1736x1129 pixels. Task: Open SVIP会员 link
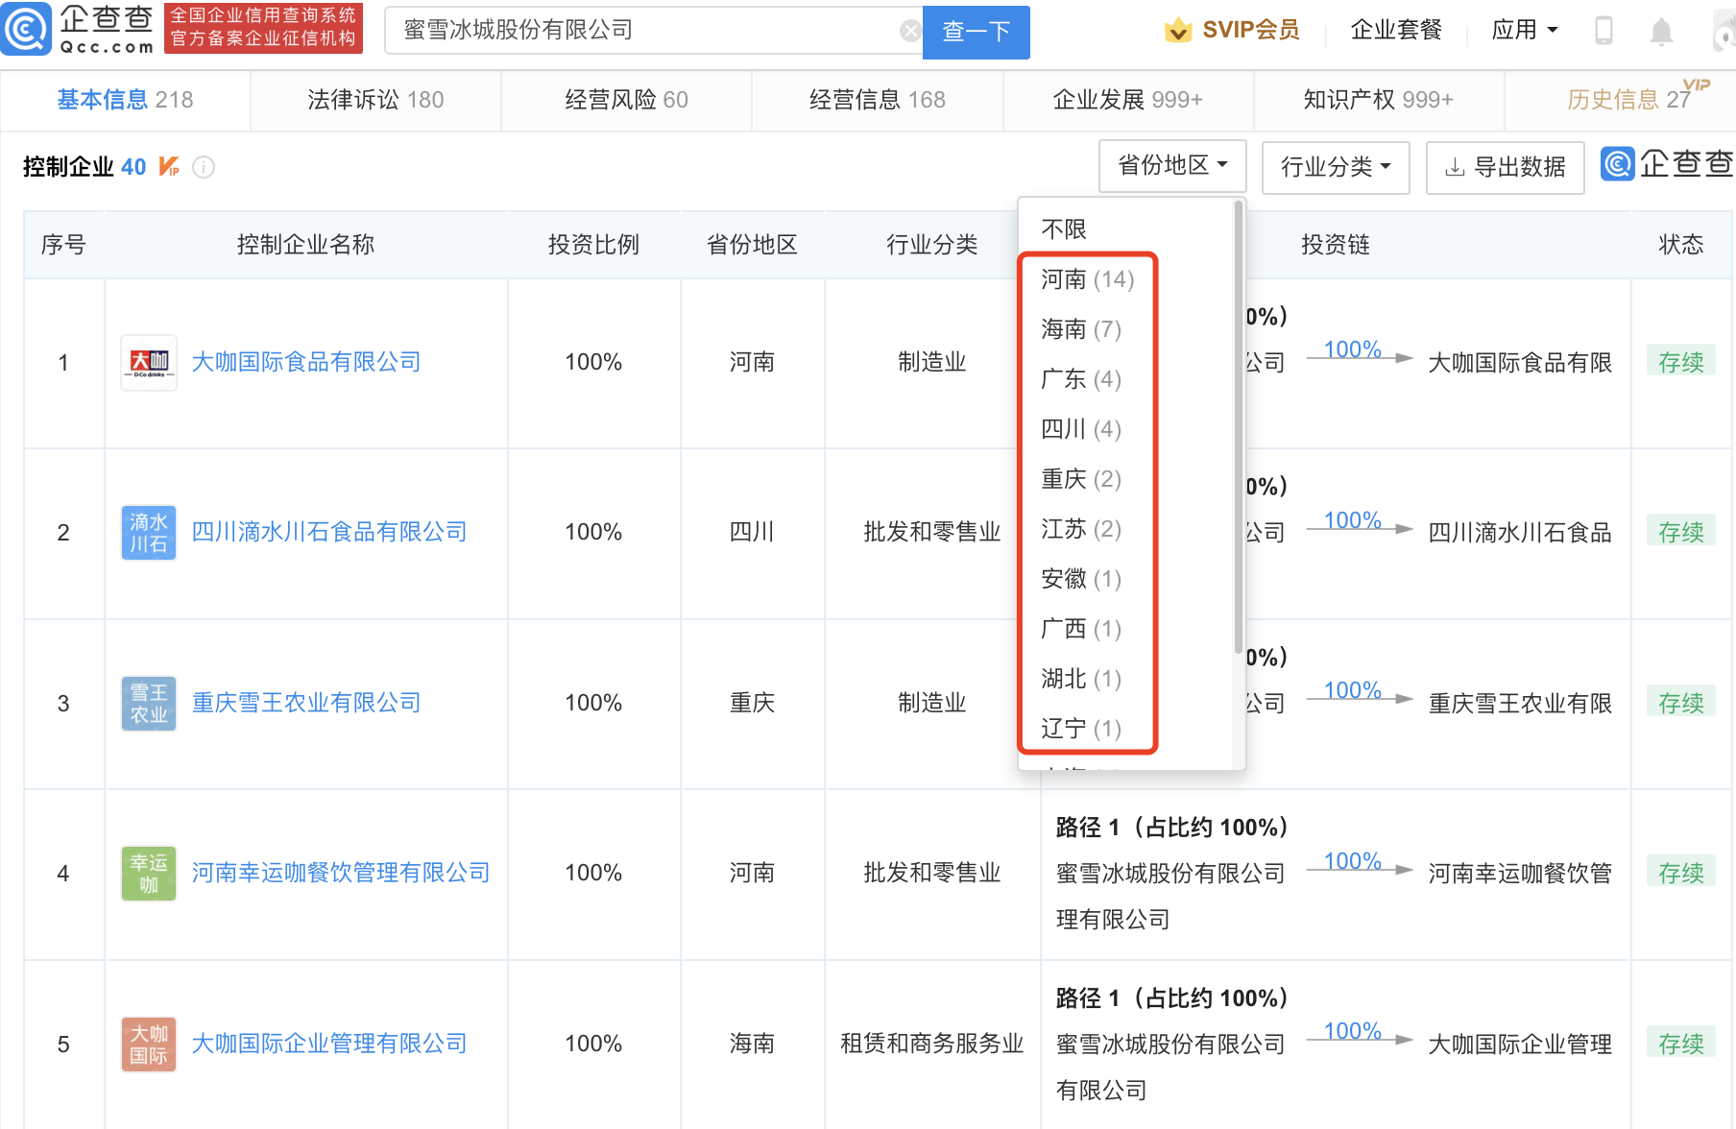1251,31
